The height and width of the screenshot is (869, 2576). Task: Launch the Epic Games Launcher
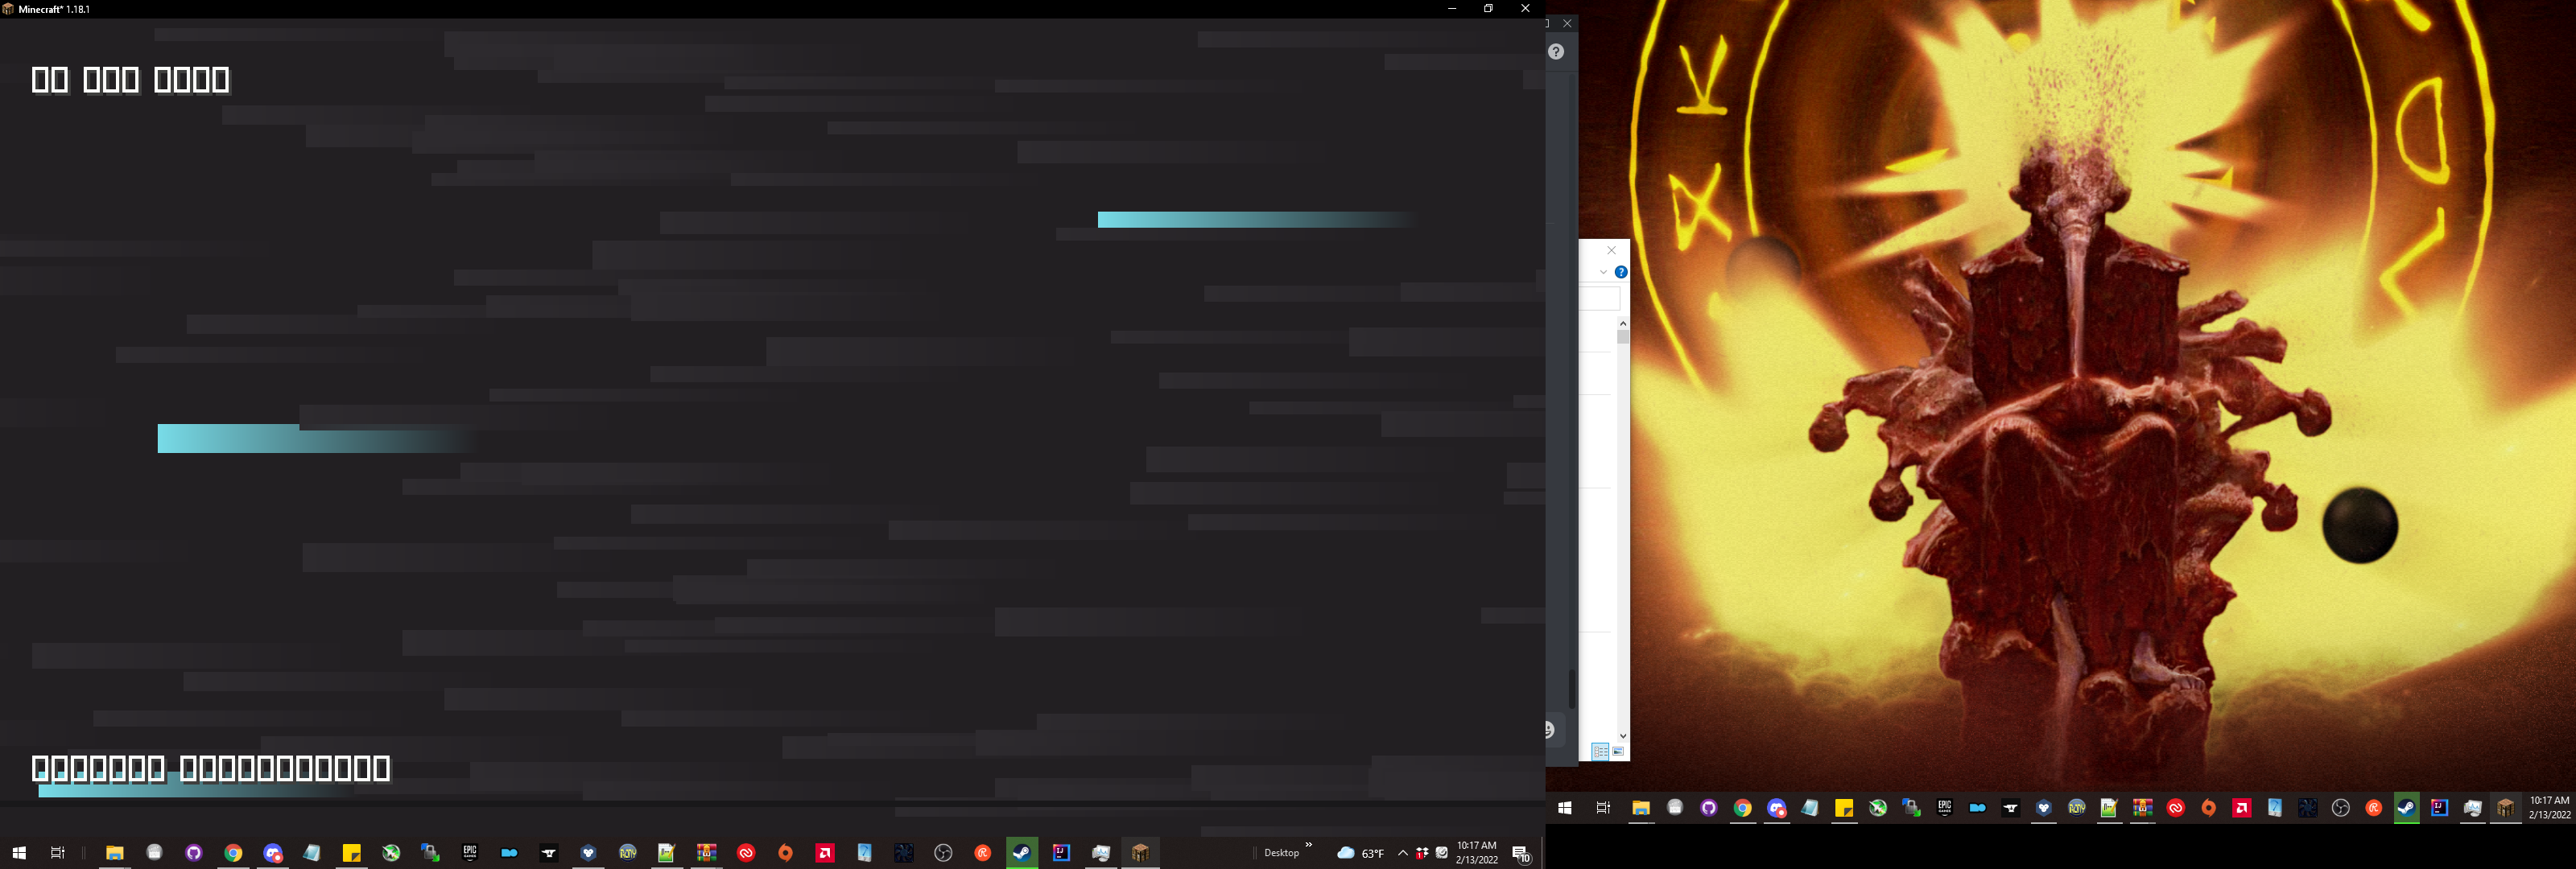[x=470, y=853]
